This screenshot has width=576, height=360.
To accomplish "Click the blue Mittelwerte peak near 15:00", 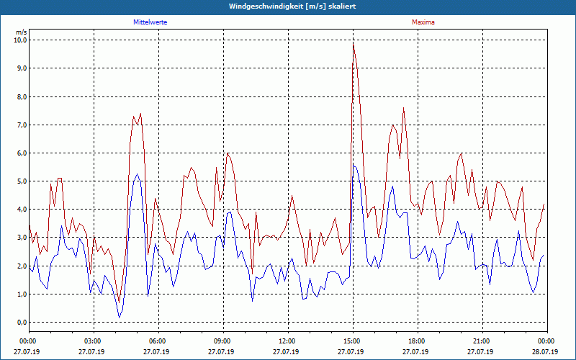I will coord(354,165).
